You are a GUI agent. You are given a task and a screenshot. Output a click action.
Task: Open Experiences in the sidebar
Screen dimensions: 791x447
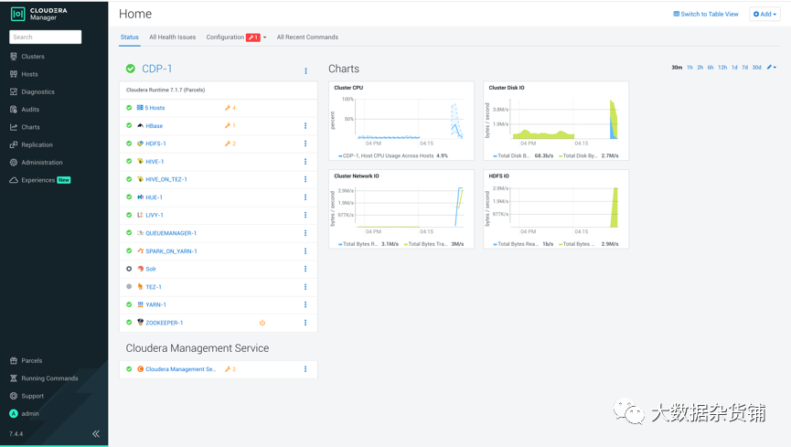(x=37, y=180)
